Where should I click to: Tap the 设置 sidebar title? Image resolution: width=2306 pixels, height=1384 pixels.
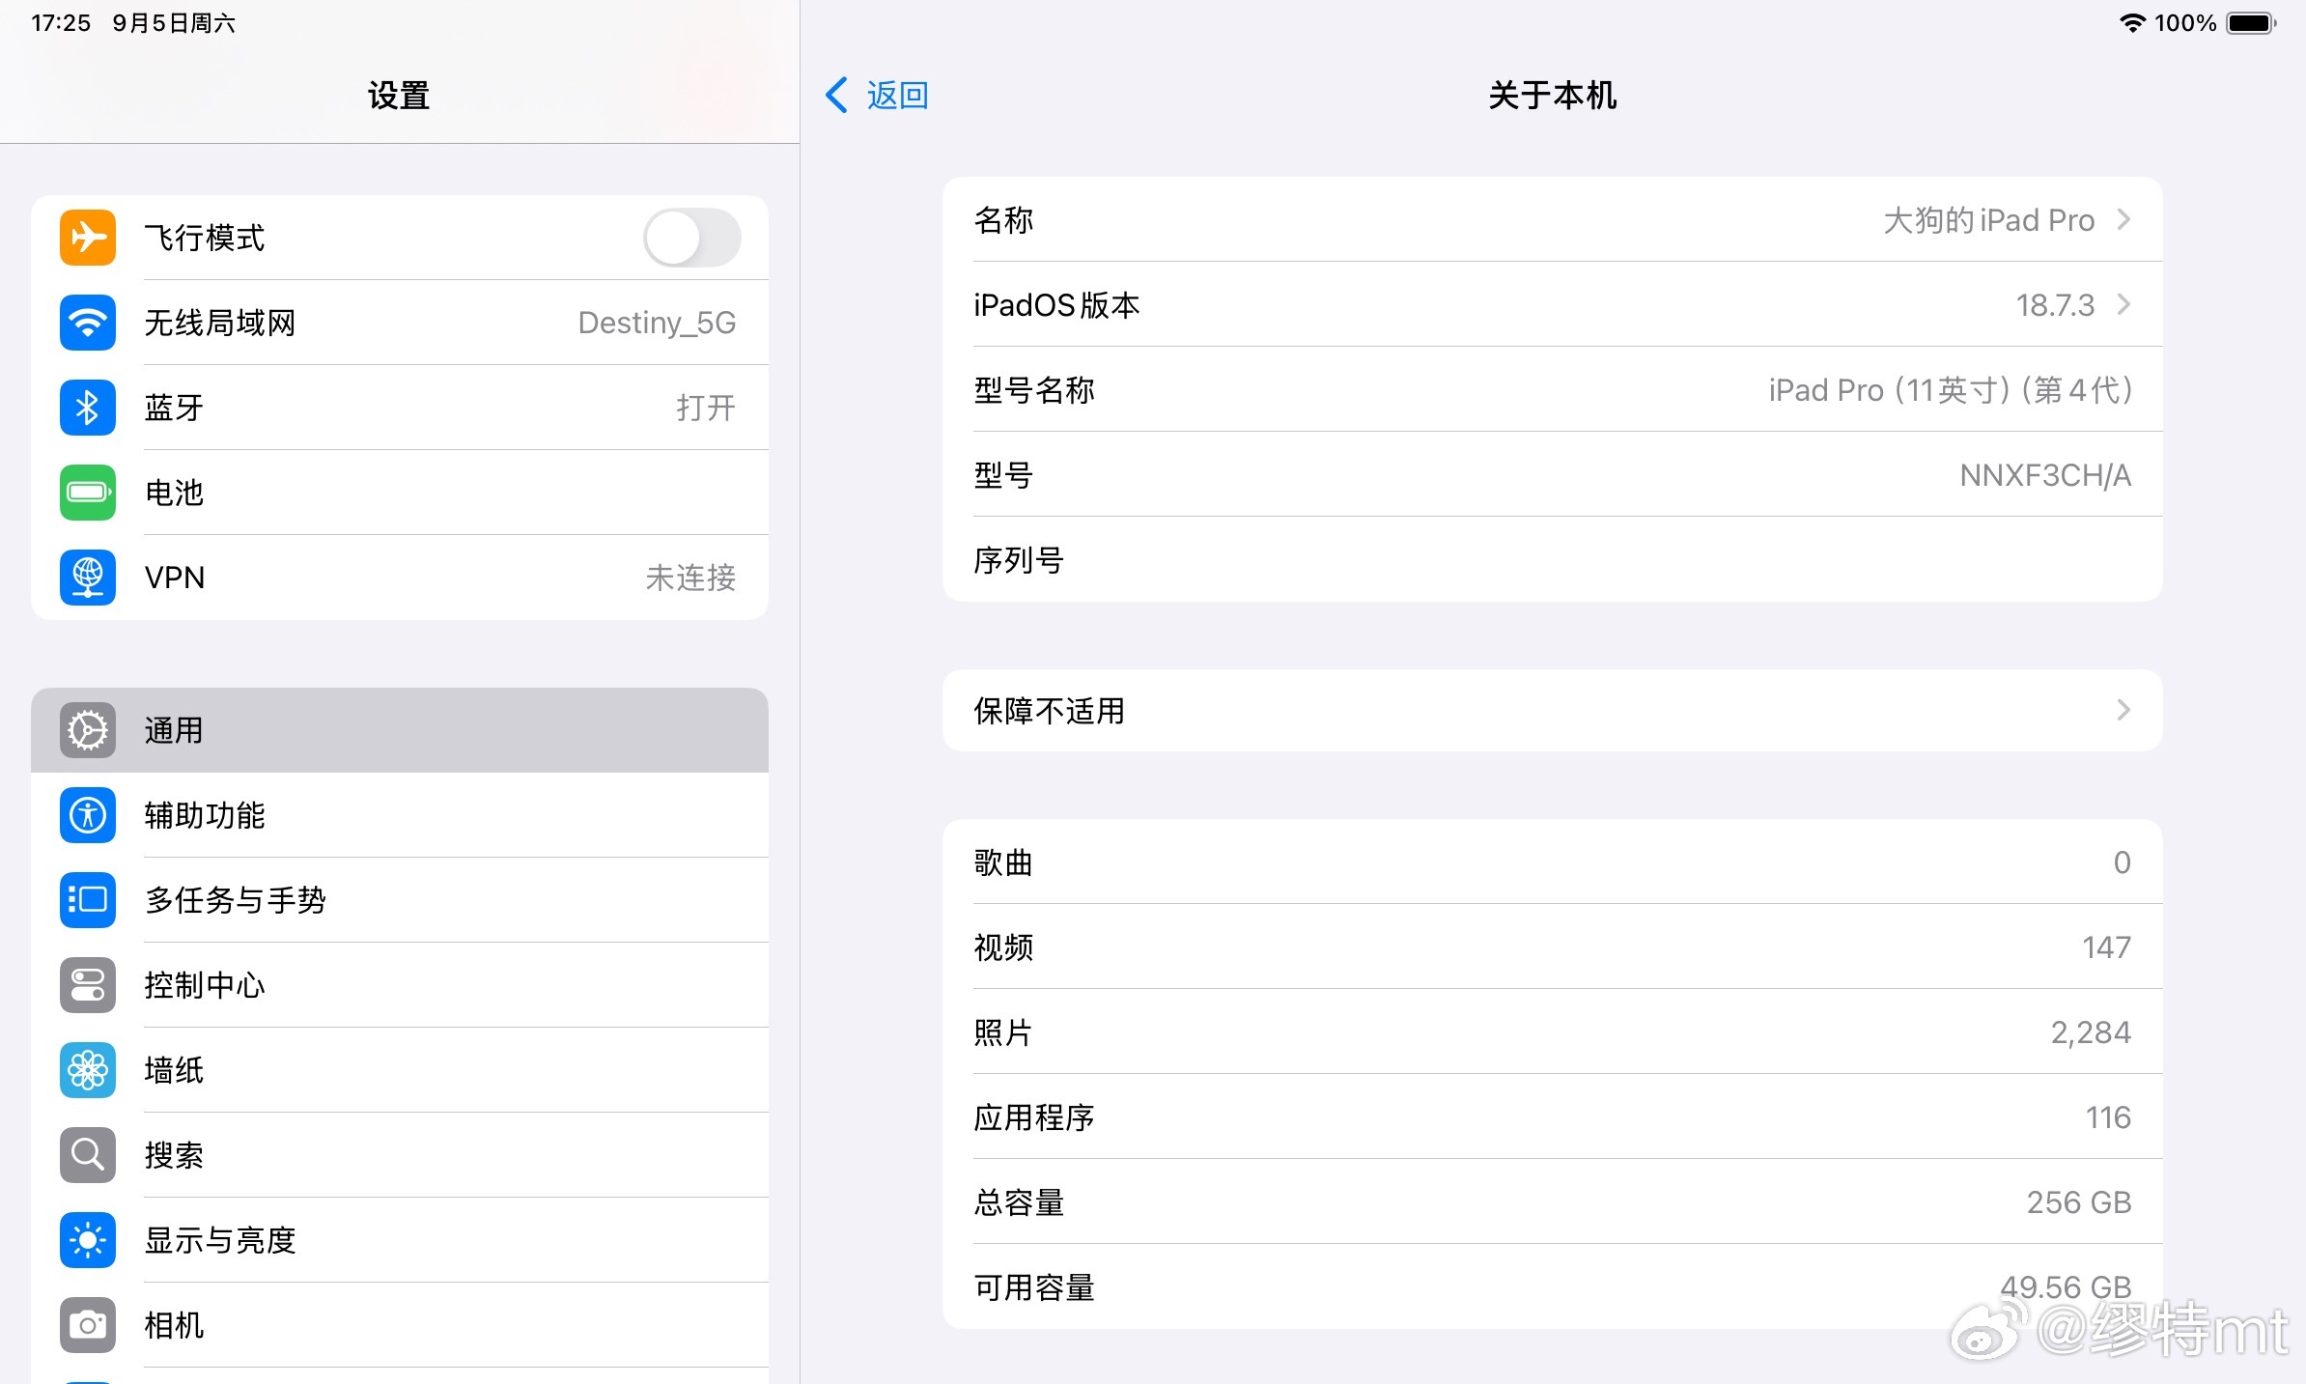pos(399,95)
